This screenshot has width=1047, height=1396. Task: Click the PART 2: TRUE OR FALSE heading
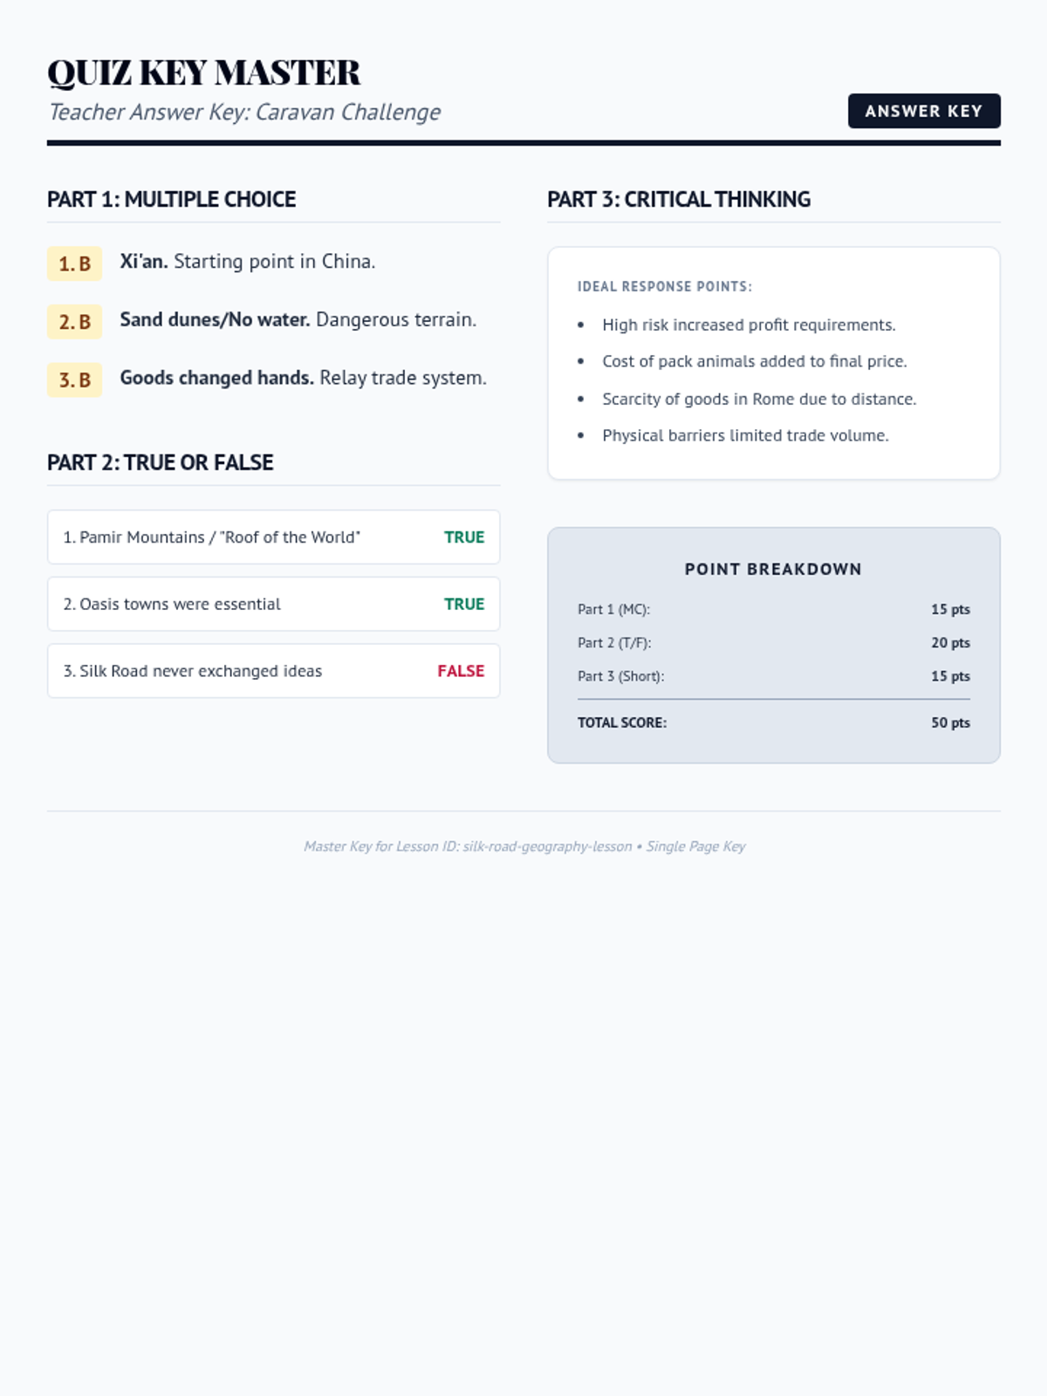(x=161, y=462)
